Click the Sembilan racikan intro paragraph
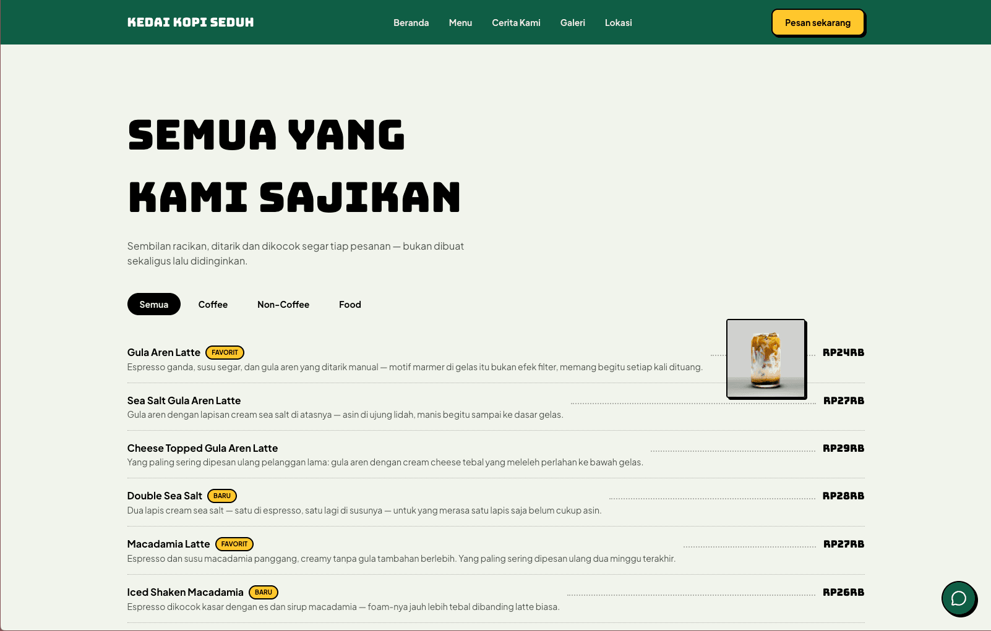991x631 pixels. 296,253
